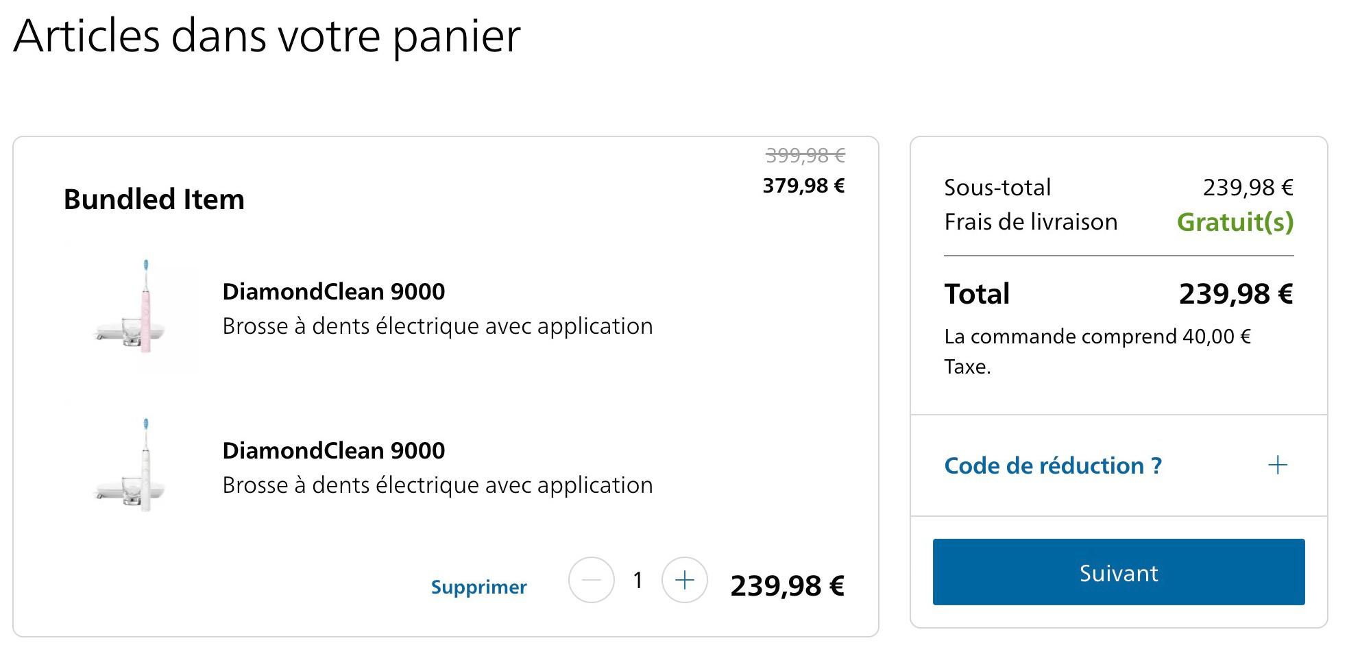
Task: Increase bundle quantity with plus button
Action: click(684, 580)
